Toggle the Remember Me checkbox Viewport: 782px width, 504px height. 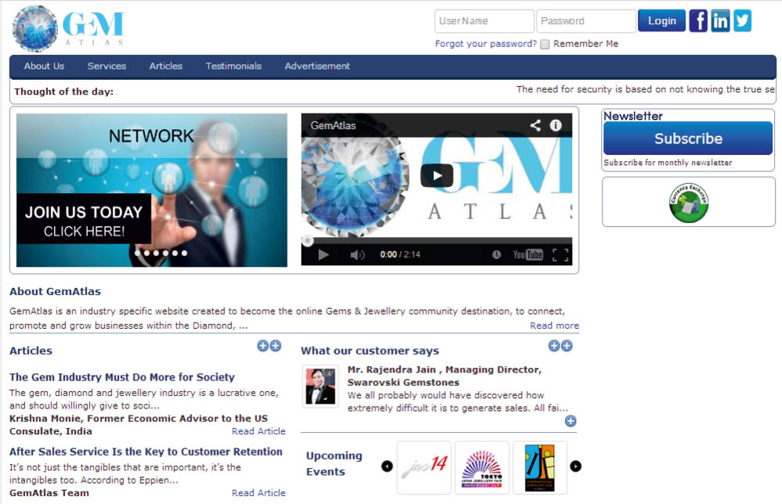[545, 45]
